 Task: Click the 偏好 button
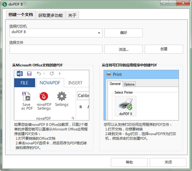[123, 33]
